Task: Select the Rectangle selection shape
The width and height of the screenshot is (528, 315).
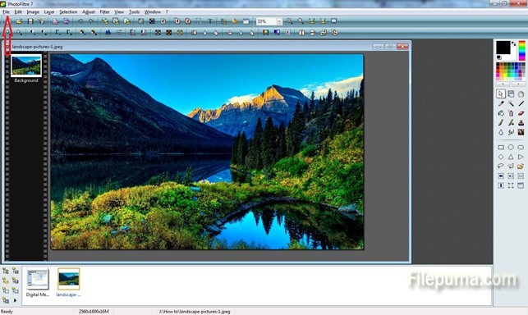Action: point(501,147)
